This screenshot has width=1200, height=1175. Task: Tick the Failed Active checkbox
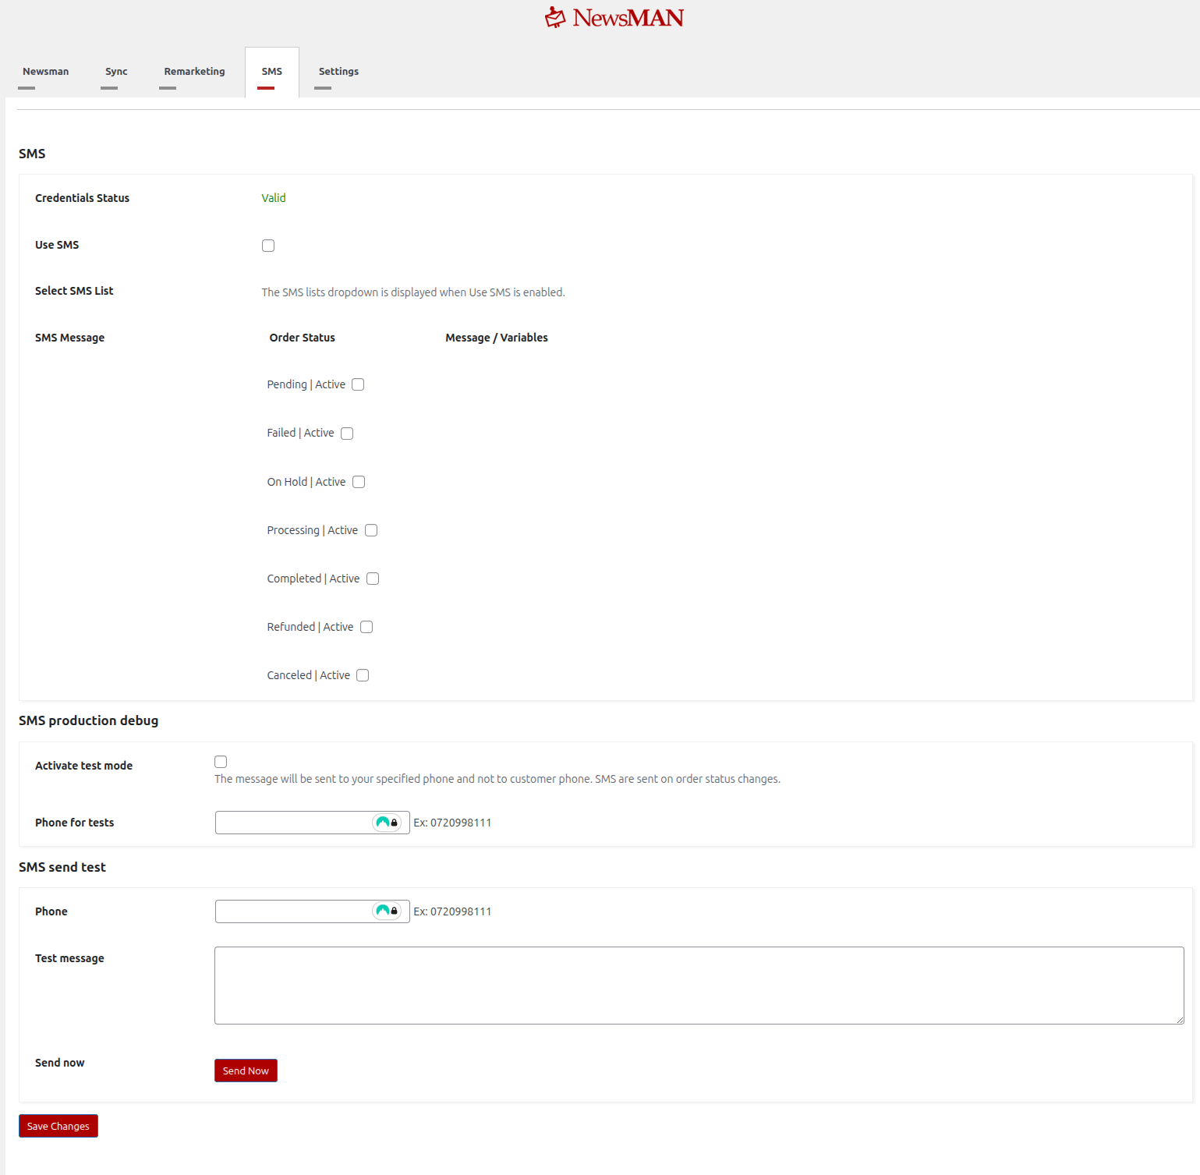click(x=347, y=434)
